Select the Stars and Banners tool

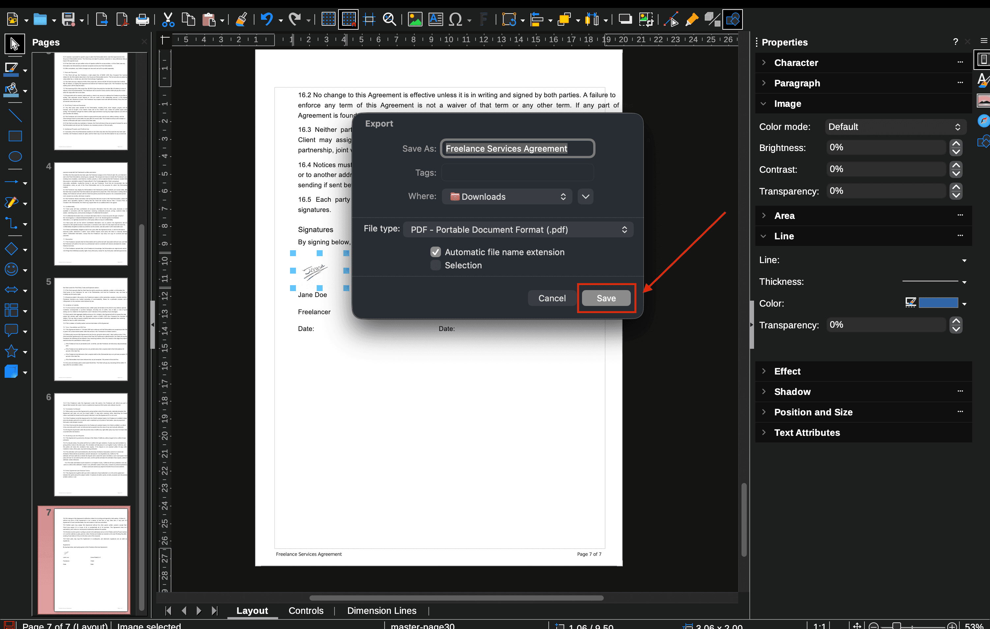click(x=12, y=351)
